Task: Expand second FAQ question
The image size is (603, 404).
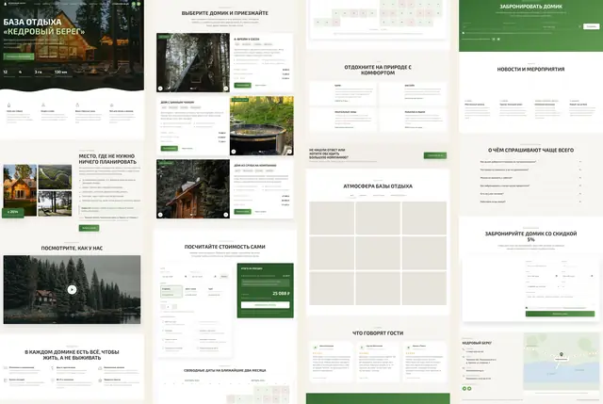Action: tap(530, 170)
